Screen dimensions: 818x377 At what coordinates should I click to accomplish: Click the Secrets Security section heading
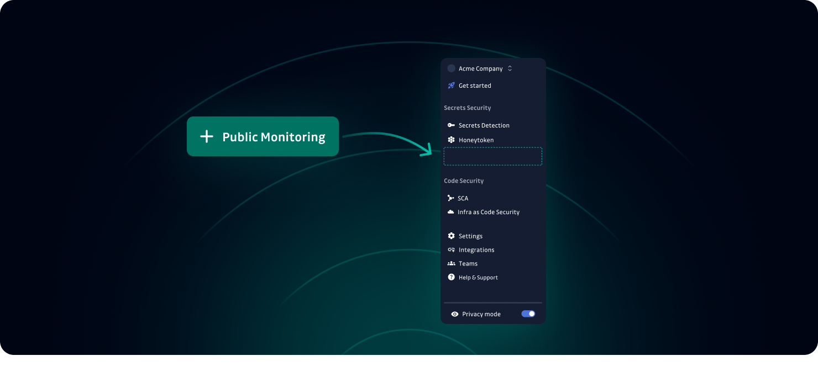pos(468,108)
